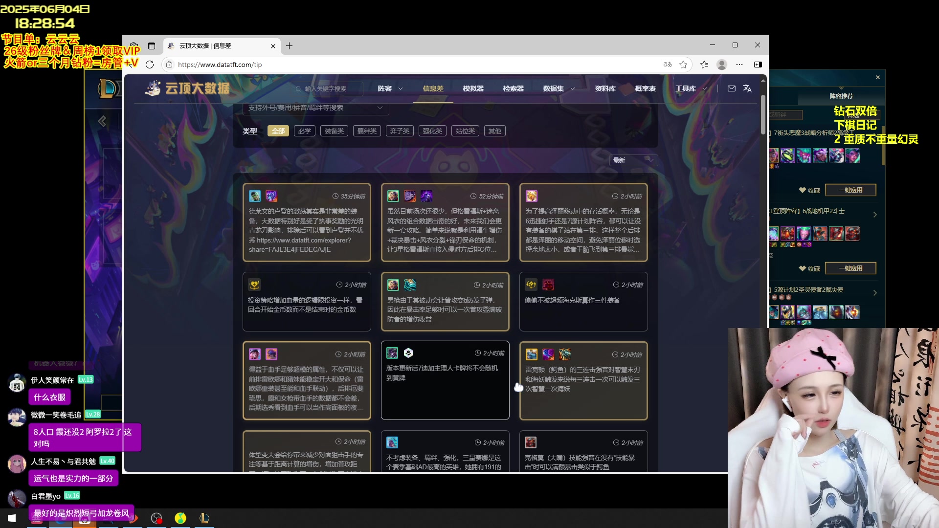
Task: Favorite the 7街头恶魔 comp via 收藏 heart
Action: coord(809,190)
